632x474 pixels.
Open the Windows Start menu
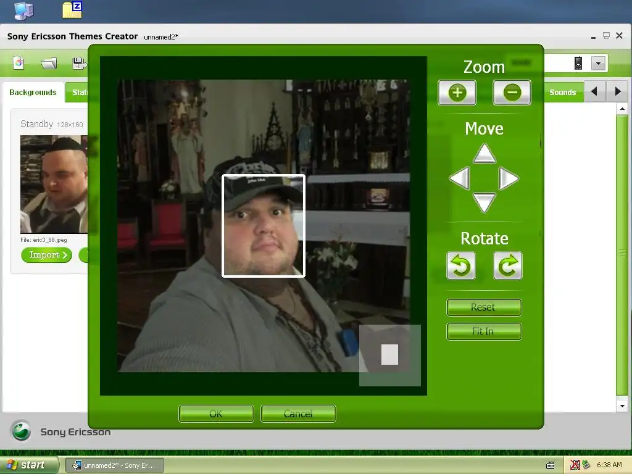point(28,465)
